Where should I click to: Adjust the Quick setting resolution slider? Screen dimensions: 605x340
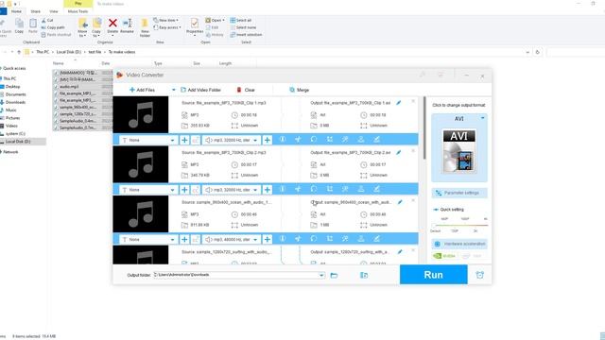[x=459, y=225]
